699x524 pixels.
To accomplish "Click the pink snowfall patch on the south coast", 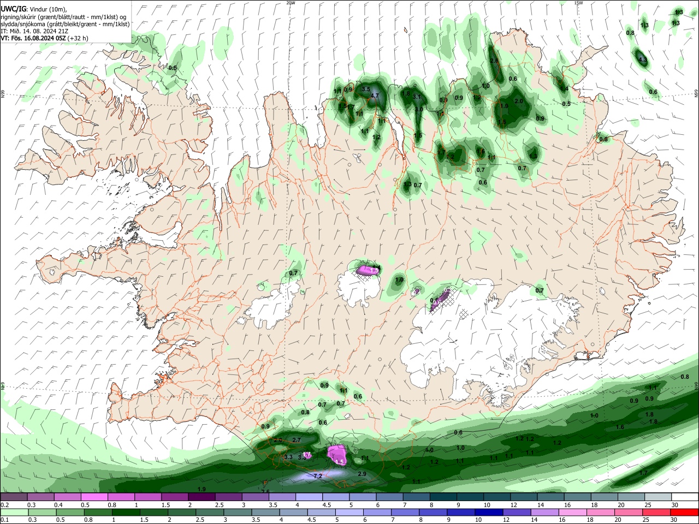I will [x=337, y=455].
